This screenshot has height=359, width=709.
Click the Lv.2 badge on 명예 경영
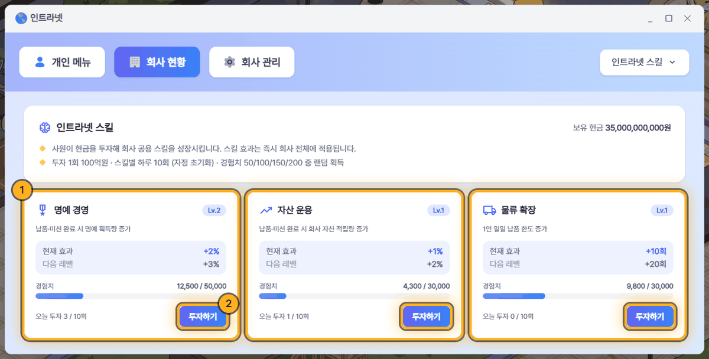(x=214, y=210)
